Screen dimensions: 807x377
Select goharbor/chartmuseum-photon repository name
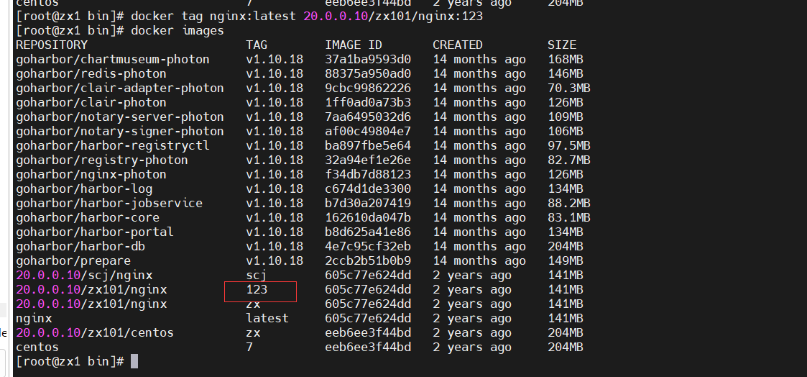[x=113, y=59]
